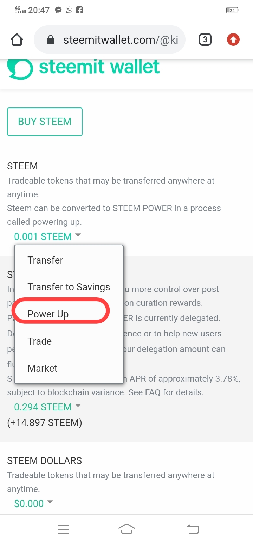Tap the Android recent apps menu icon
Viewport: 253px width, 544px height.
[x=63, y=529]
